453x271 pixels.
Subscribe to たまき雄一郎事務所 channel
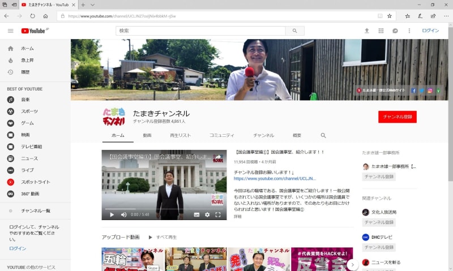[x=379, y=177]
